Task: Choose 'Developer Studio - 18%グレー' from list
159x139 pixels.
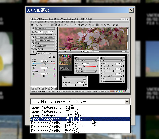Action: tap(80, 127)
